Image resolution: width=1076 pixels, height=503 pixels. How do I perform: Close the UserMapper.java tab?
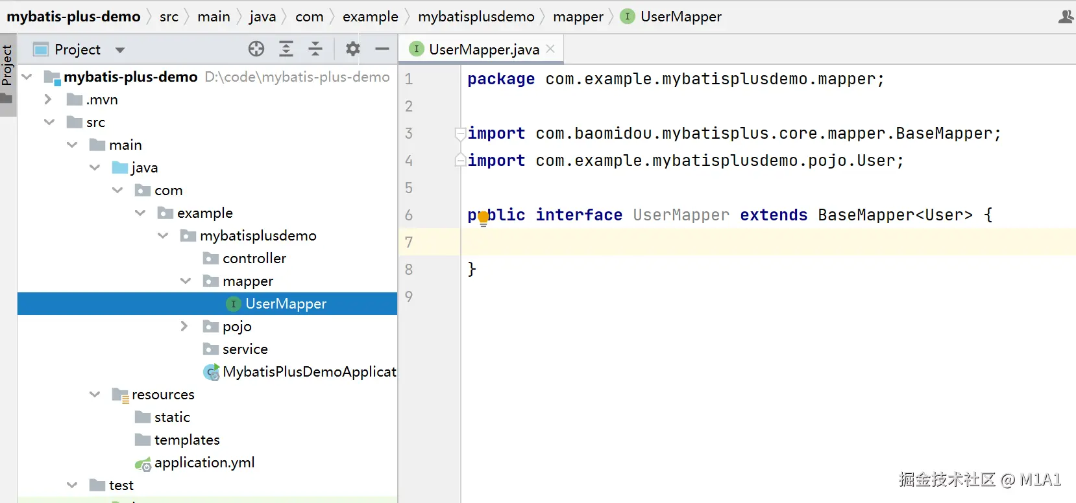[550, 49]
